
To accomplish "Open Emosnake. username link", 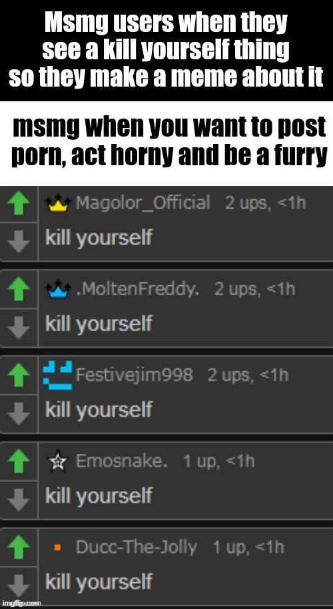I will click(121, 461).
